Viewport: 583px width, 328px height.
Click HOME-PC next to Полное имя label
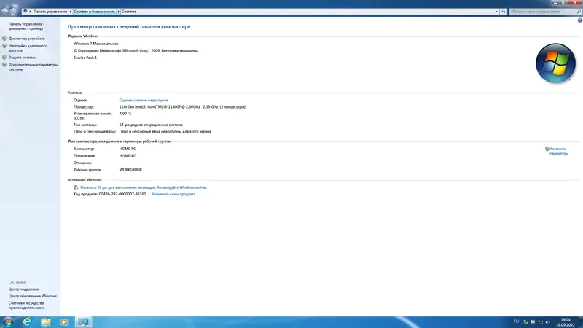(128, 156)
